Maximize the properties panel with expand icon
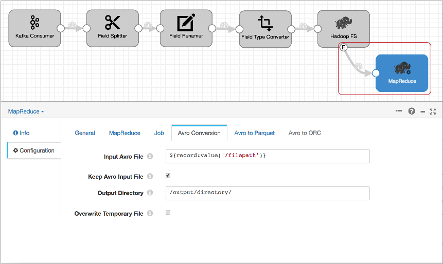This screenshot has width=443, height=264. coord(433,111)
